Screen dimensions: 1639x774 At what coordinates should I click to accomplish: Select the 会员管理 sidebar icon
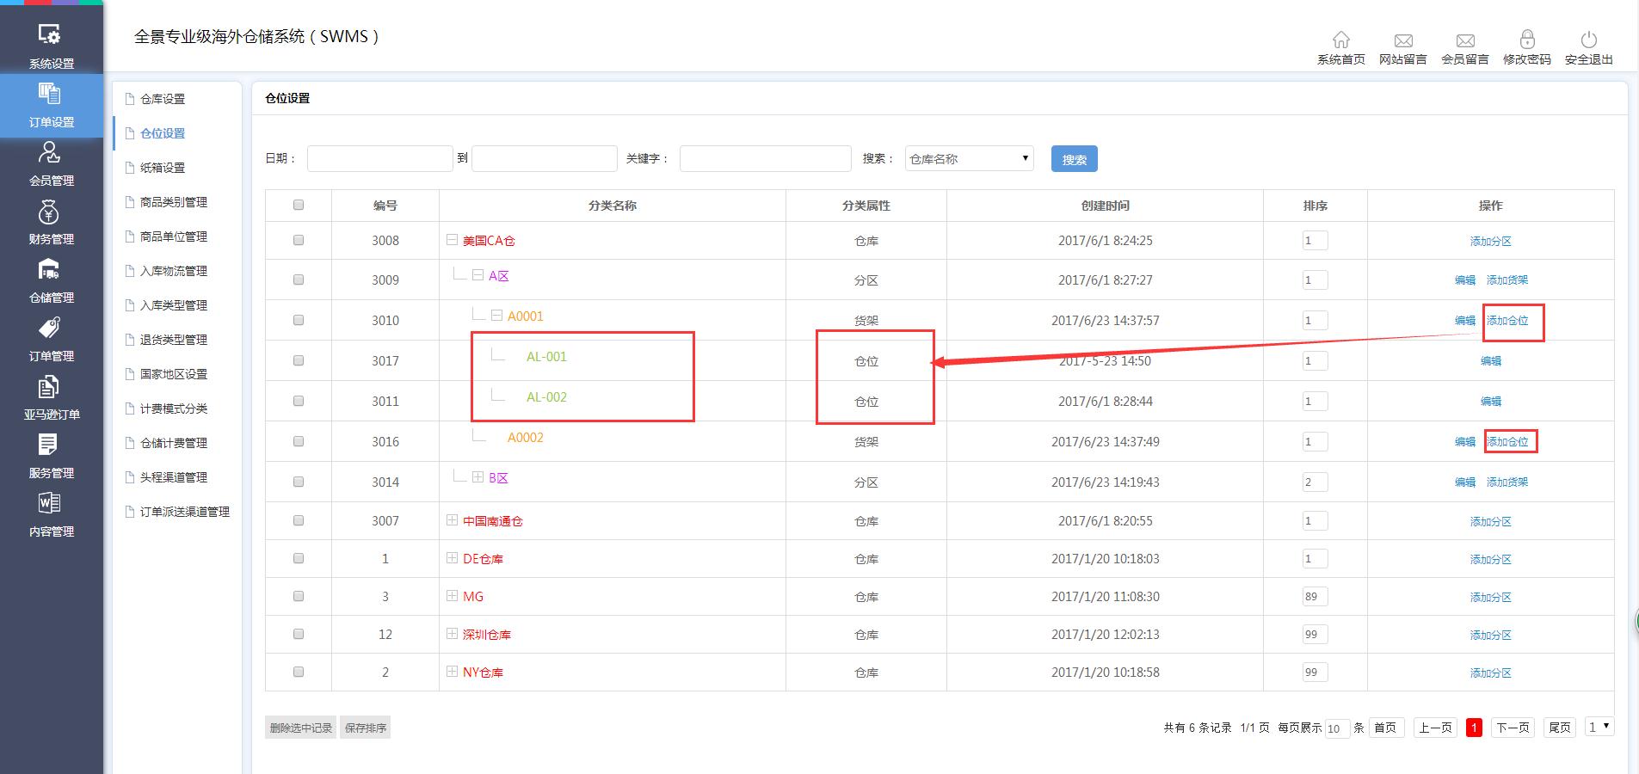(x=50, y=160)
